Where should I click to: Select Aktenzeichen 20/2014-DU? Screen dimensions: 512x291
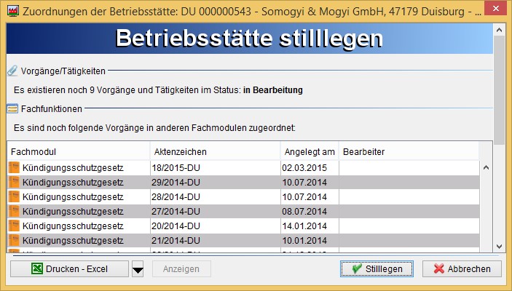click(176, 226)
